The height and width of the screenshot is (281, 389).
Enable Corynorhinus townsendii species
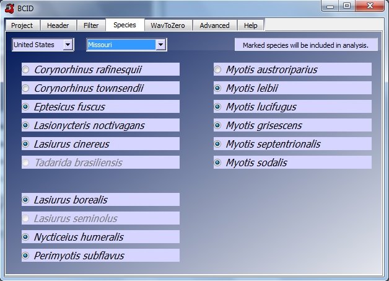(x=25, y=88)
